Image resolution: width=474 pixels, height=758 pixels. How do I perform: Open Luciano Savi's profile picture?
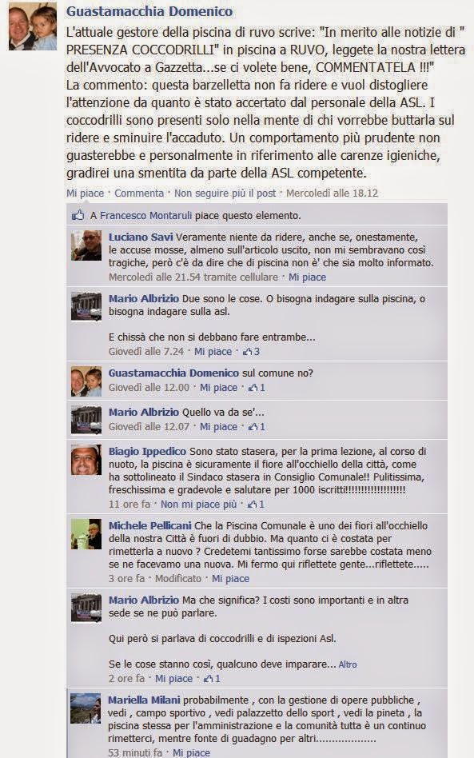point(86,246)
